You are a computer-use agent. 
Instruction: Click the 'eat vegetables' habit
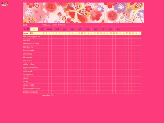click(x=28, y=75)
